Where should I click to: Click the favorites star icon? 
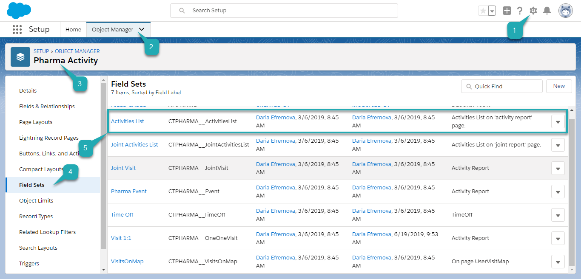pos(483,11)
